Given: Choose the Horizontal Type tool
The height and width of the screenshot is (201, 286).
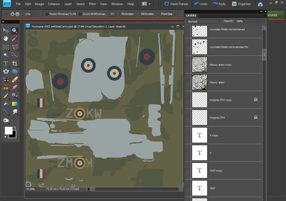Looking at the screenshot, I should pos(6,64).
